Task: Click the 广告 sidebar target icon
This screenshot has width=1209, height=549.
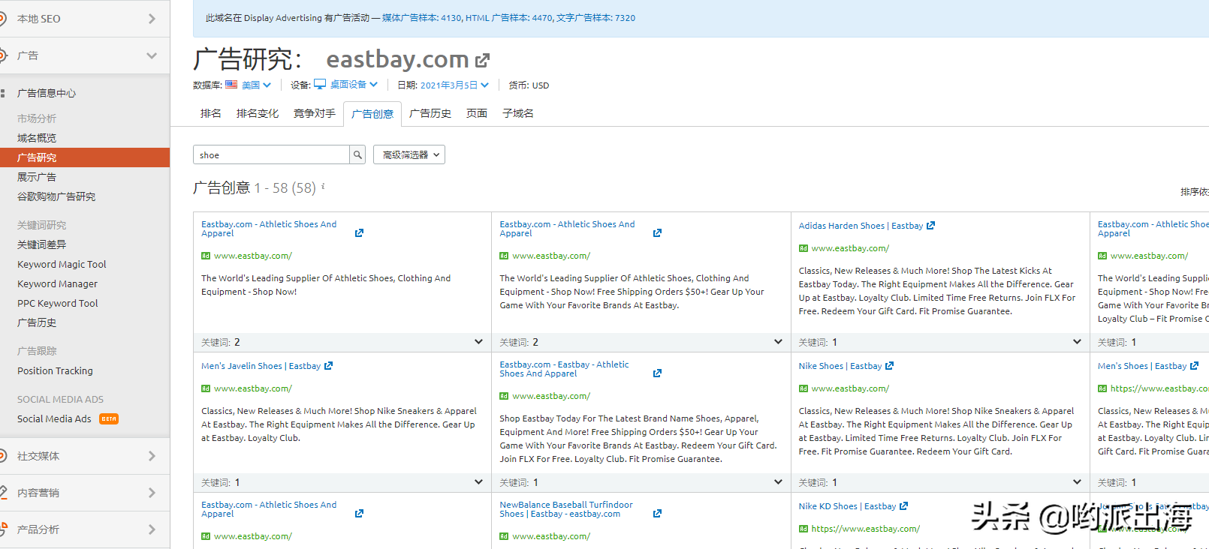Action: [x=2, y=55]
